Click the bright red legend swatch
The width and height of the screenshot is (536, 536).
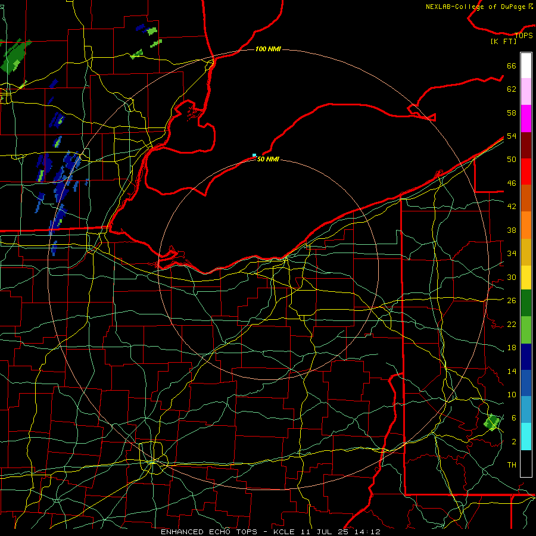(x=526, y=172)
